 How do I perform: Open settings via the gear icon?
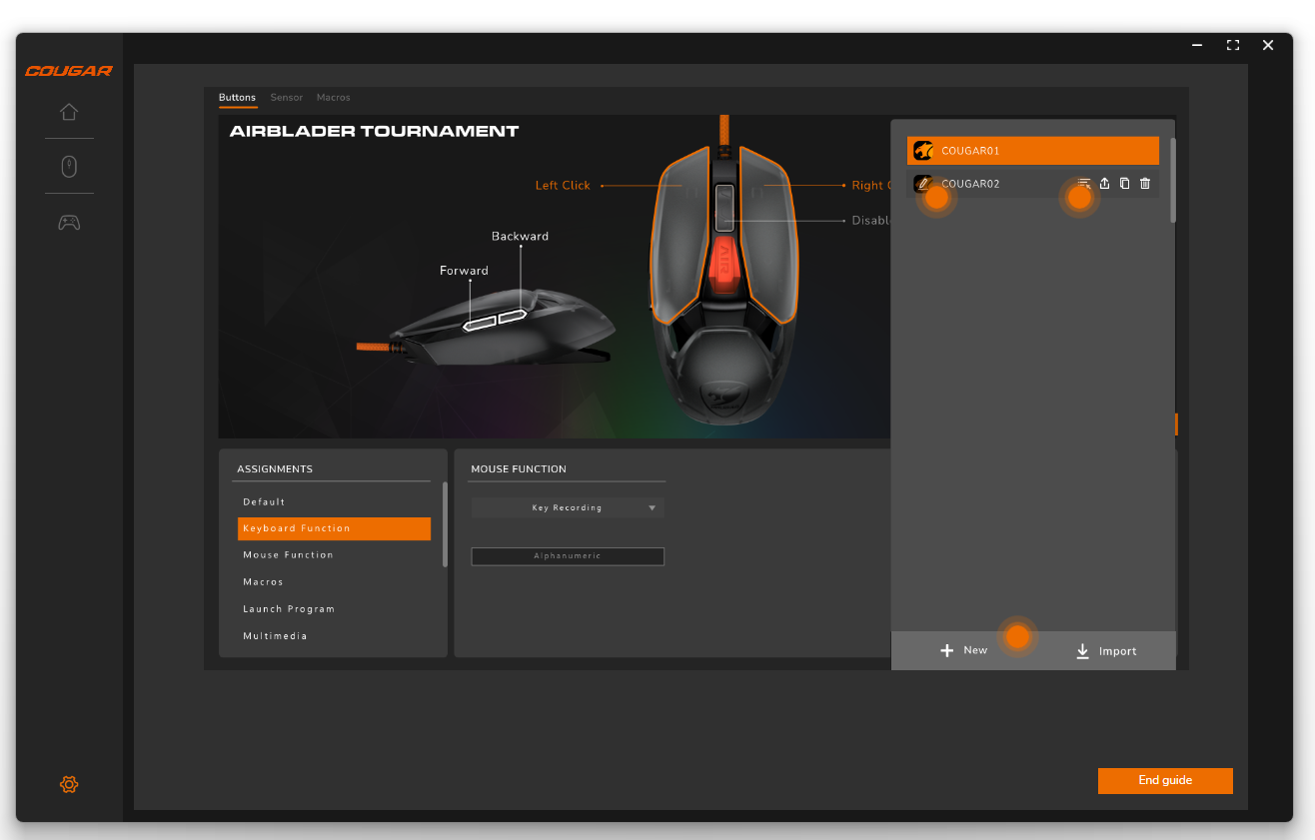click(69, 784)
